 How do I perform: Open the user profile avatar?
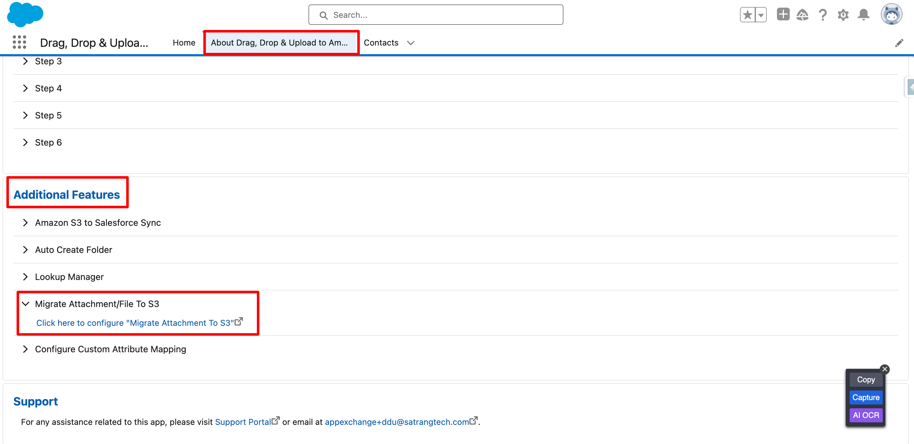(891, 15)
